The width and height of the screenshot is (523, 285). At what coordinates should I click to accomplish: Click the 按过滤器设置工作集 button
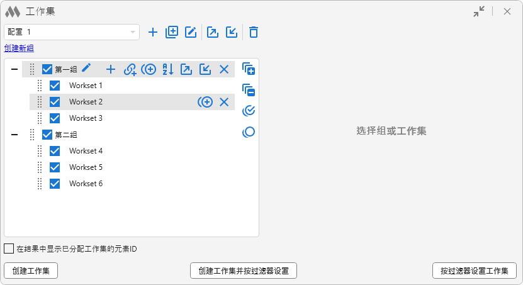click(x=474, y=271)
